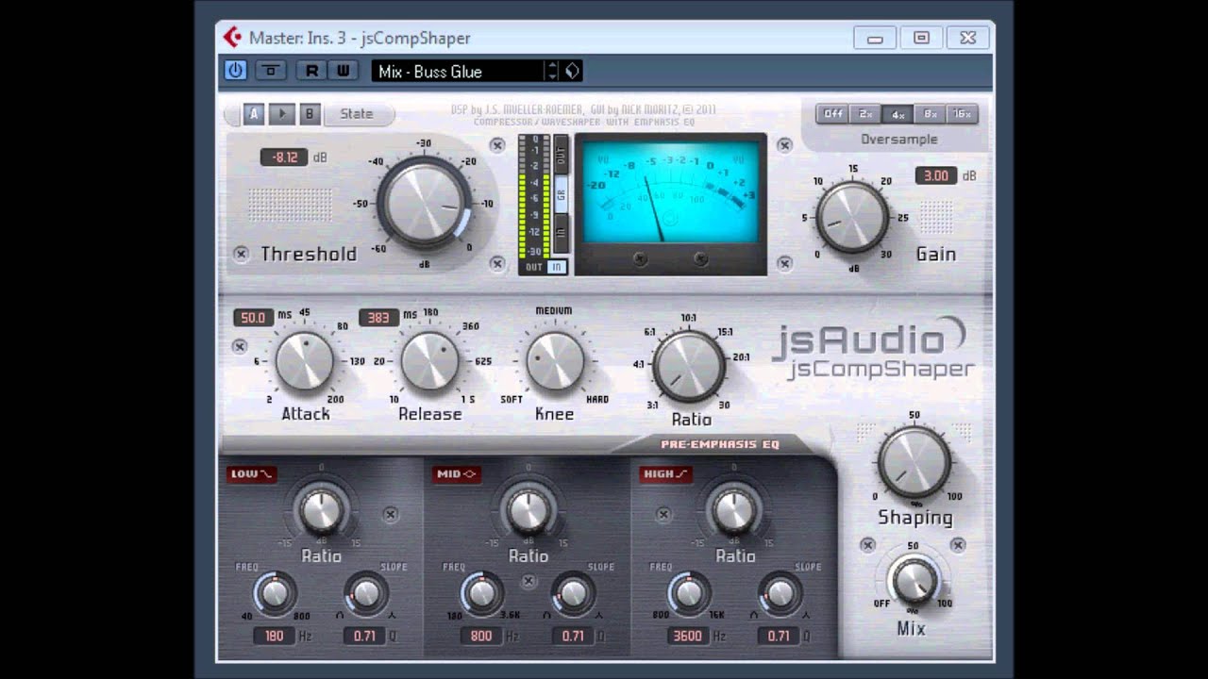Click the preset up/down stepper arrows
The height and width of the screenshot is (679, 1208).
pos(552,71)
